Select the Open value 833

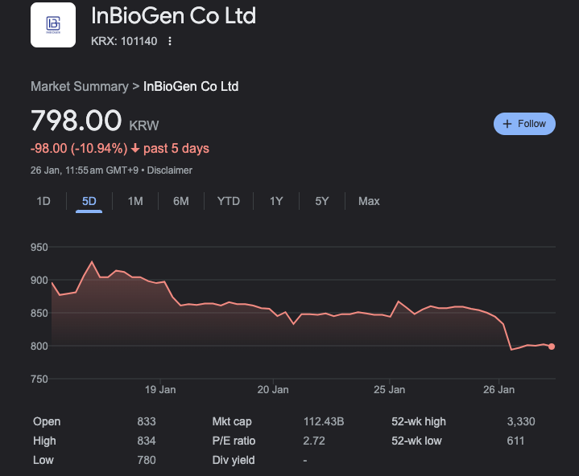click(147, 421)
